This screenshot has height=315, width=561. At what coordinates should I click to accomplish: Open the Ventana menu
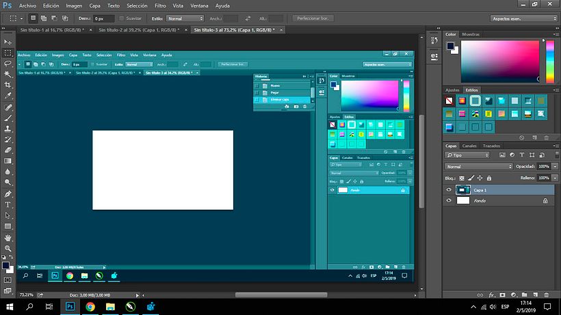click(199, 5)
